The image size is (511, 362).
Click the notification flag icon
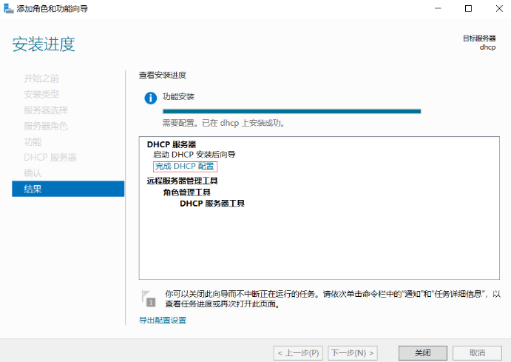pyautogui.click(x=149, y=298)
